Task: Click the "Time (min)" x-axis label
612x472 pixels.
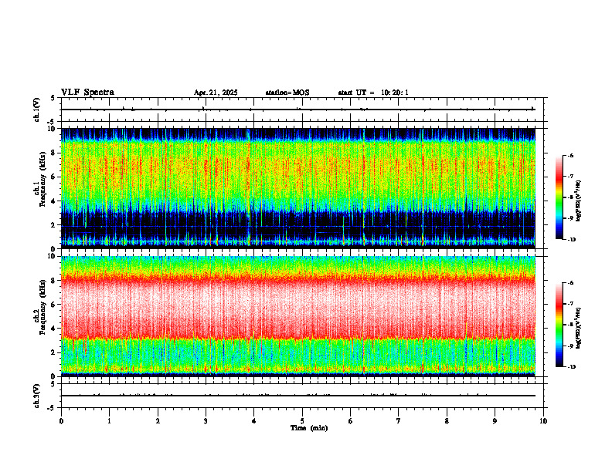Action: point(309,428)
